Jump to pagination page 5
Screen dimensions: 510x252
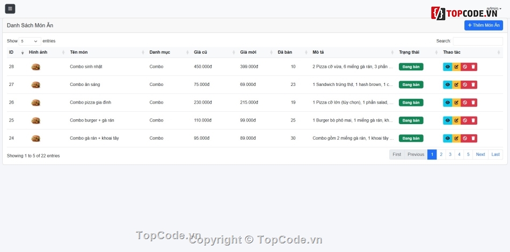468,155
